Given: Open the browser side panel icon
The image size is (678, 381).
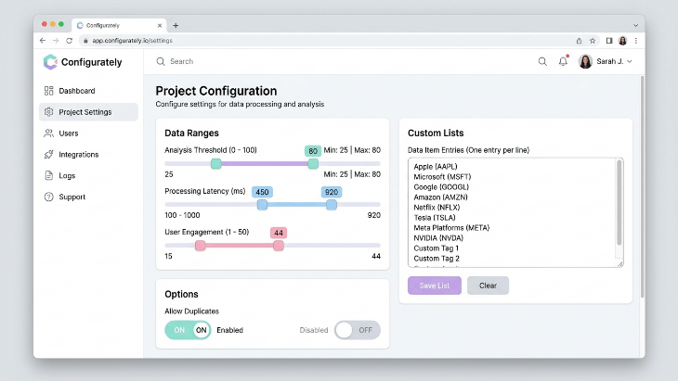Looking at the screenshot, I should tap(609, 41).
